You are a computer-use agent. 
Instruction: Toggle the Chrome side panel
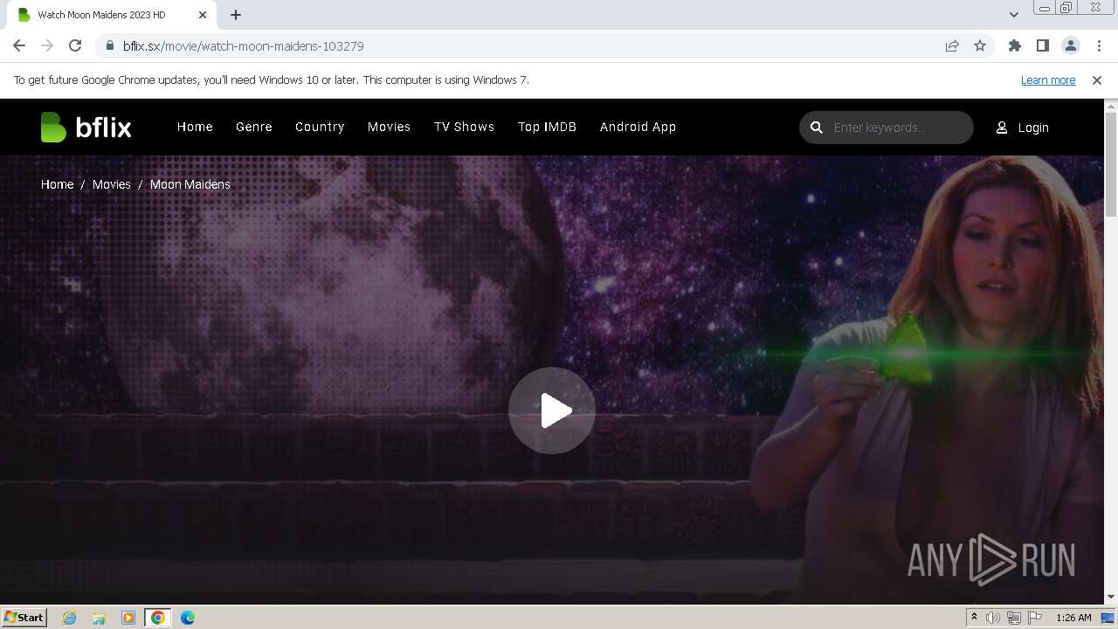pos(1043,45)
